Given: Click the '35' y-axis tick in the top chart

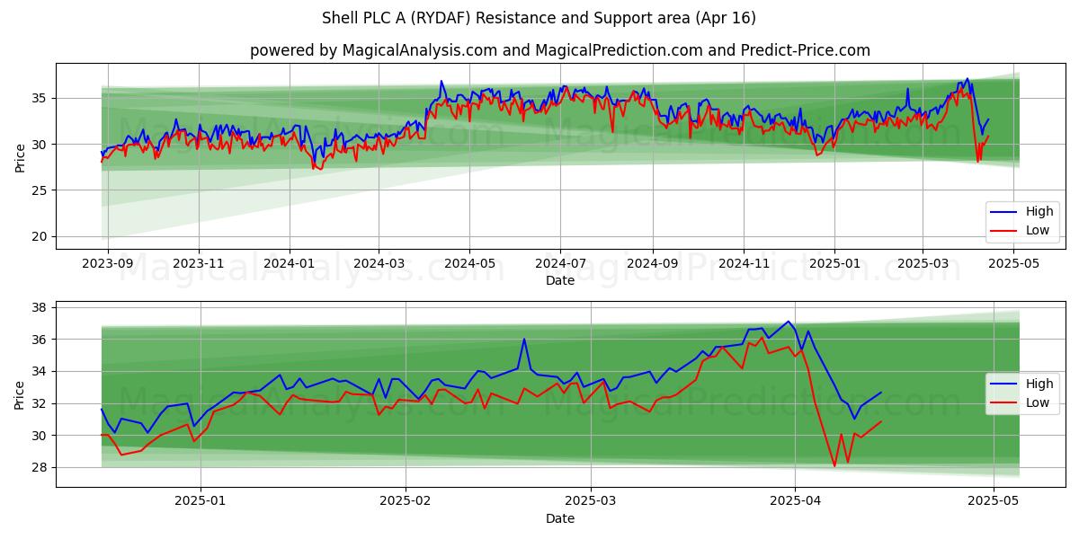Looking at the screenshot, I should coord(41,98).
